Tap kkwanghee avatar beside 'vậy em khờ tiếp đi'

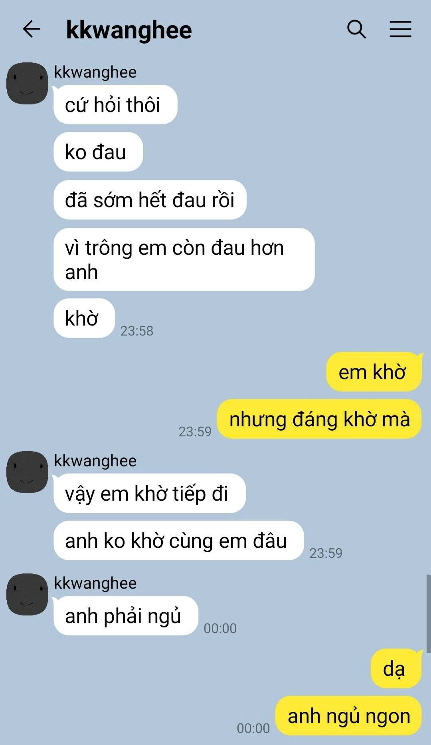pyautogui.click(x=27, y=472)
